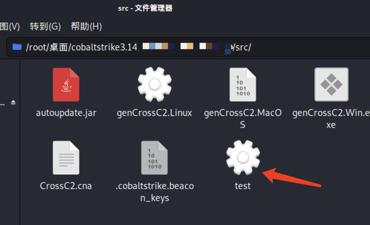Open the autoupdate.jar file
This screenshot has width=370, height=225.
pyautogui.click(x=66, y=84)
